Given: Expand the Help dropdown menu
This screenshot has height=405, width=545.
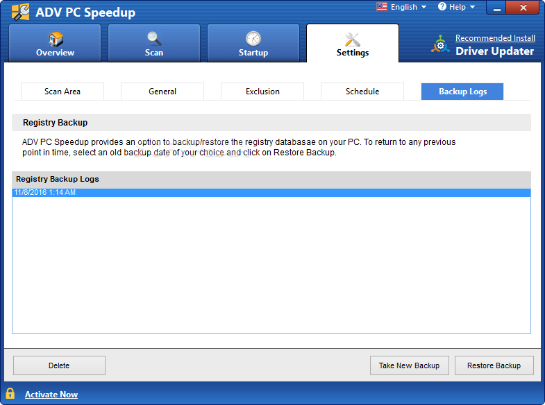Looking at the screenshot, I should [x=457, y=7].
